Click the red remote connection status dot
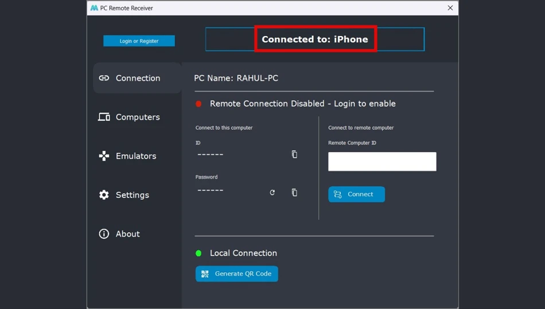 click(198, 104)
